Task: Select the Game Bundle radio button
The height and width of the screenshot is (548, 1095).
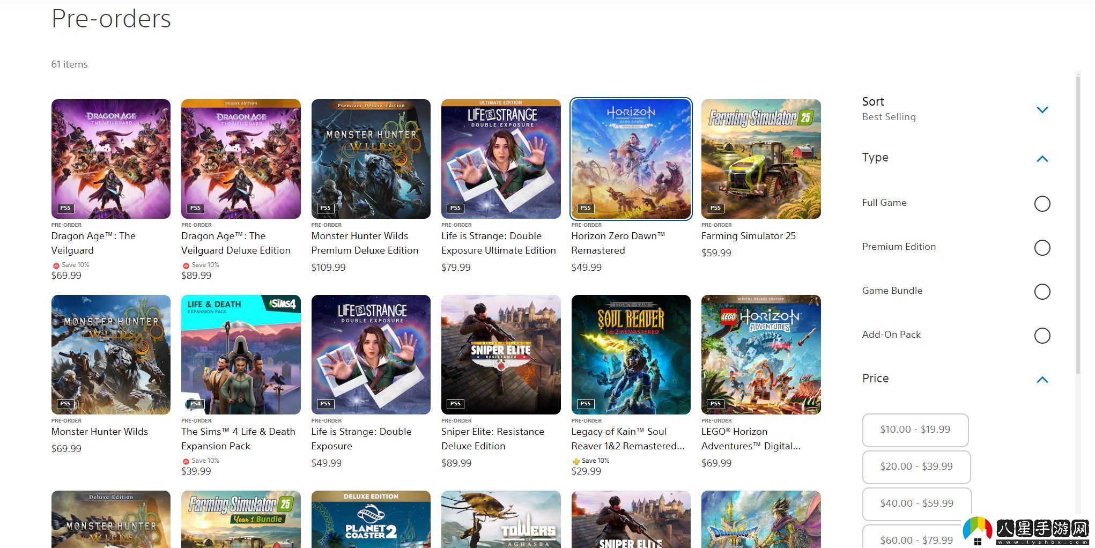Action: pos(1041,292)
